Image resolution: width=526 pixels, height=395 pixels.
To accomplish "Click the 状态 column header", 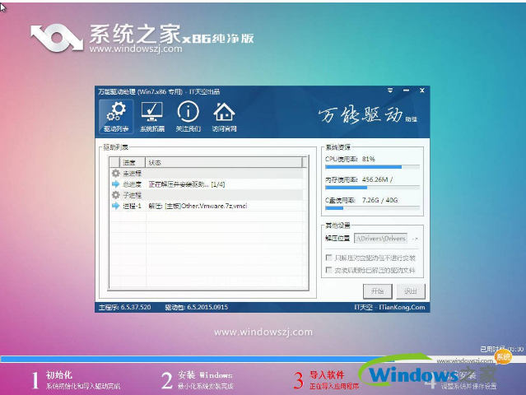I will (x=223, y=163).
